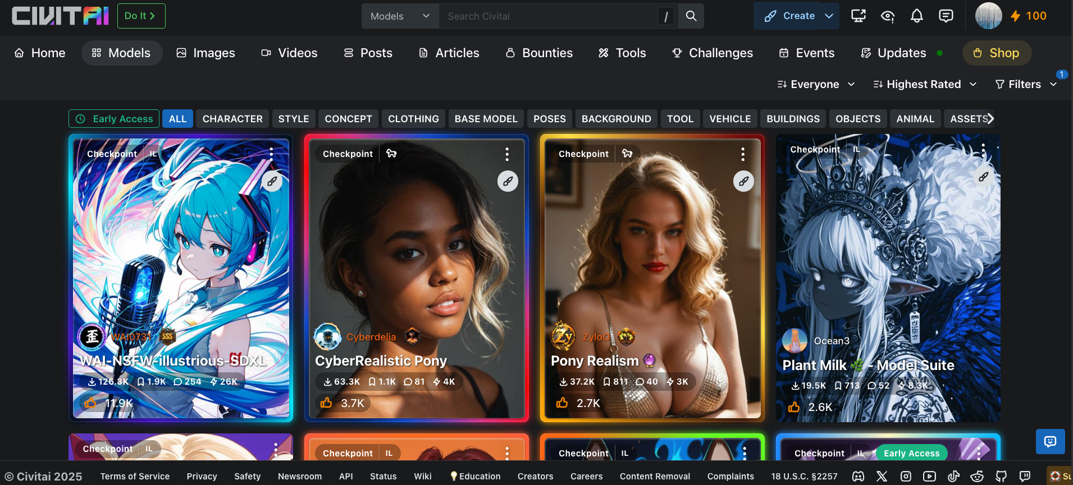Click the notifications bell icon
The height and width of the screenshot is (485, 1073).
pos(916,16)
